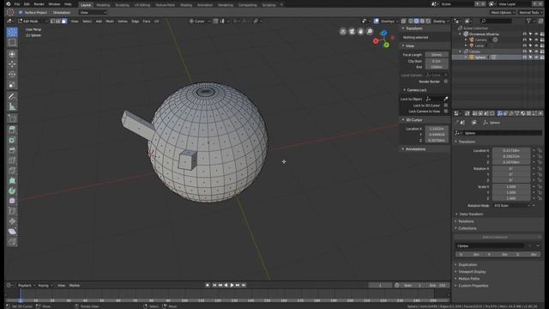
Task: Click the blue Z axis on navigation gizmo
Action: point(384,33)
